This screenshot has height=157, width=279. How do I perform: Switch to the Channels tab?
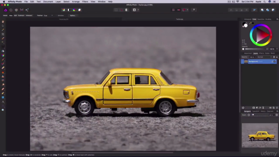[270, 111]
